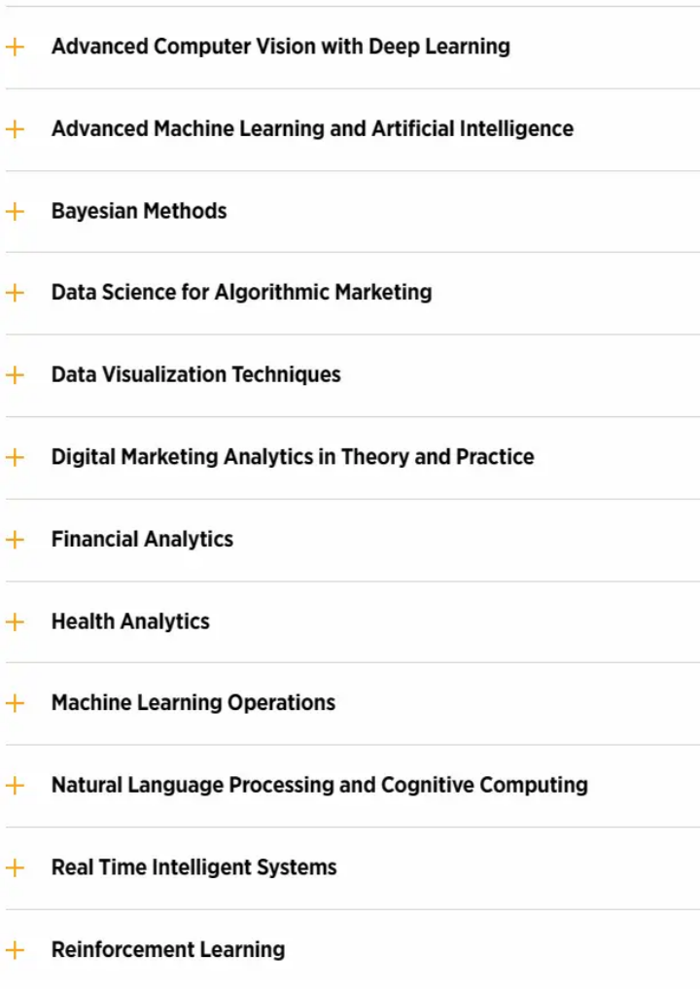Select Real Time Intelligent Systems heading
The width and height of the screenshot is (700, 989).
[x=193, y=867]
